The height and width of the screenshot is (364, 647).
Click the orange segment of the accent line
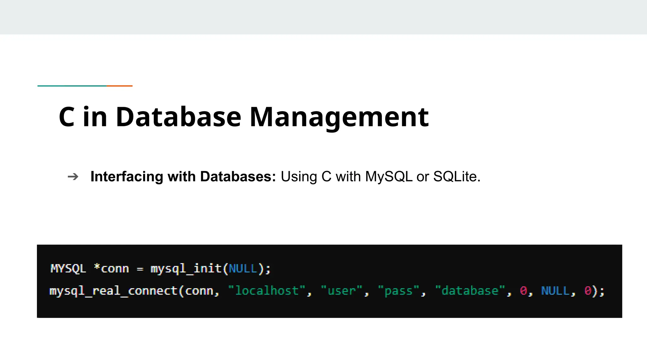coord(119,86)
